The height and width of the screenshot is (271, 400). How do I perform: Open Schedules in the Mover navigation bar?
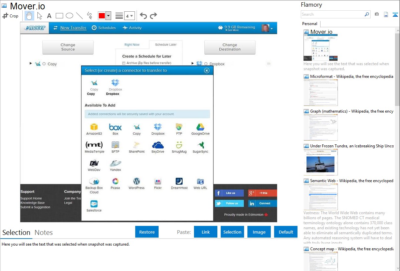click(x=104, y=28)
